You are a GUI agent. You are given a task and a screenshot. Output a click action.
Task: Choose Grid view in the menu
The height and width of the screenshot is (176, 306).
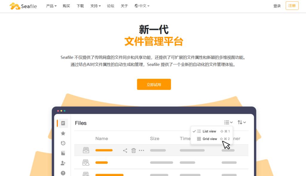(211, 139)
